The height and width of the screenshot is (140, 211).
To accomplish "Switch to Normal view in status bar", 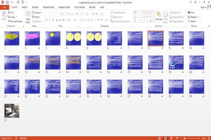I will (160, 138).
